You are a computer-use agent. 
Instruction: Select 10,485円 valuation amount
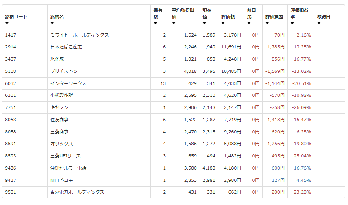pos(231,71)
